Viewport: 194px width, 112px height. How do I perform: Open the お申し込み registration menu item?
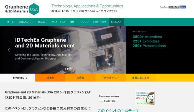[116, 22]
